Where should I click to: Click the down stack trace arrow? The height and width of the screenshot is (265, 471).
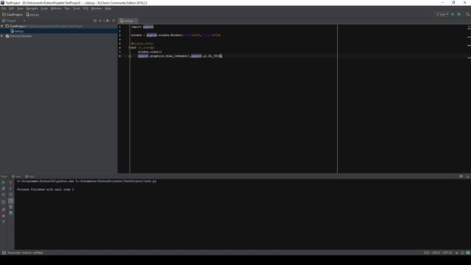(11, 188)
